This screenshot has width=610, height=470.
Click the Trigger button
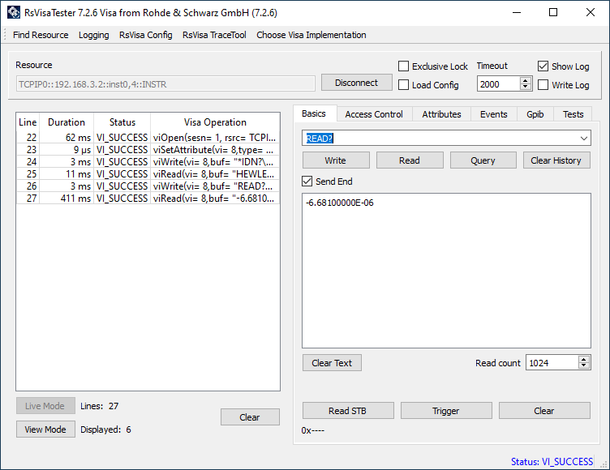(446, 411)
